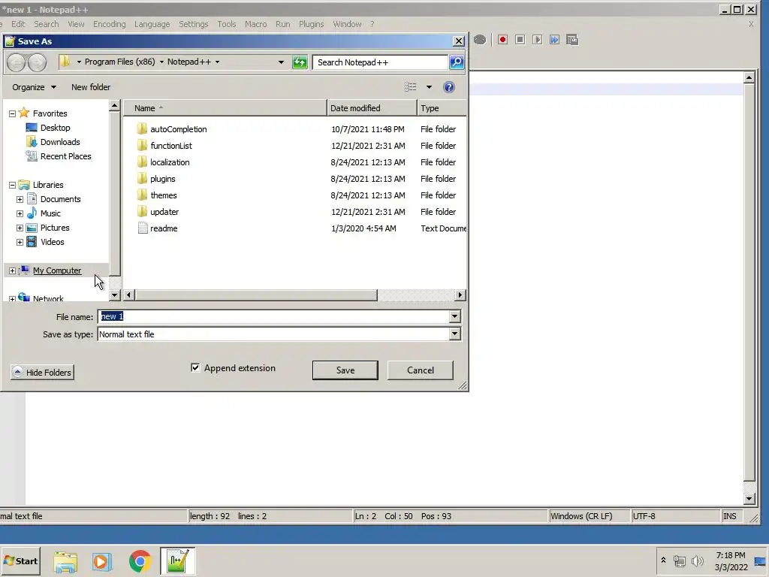
Task: Refresh the Notepad++ folder listing
Action: 299,62
